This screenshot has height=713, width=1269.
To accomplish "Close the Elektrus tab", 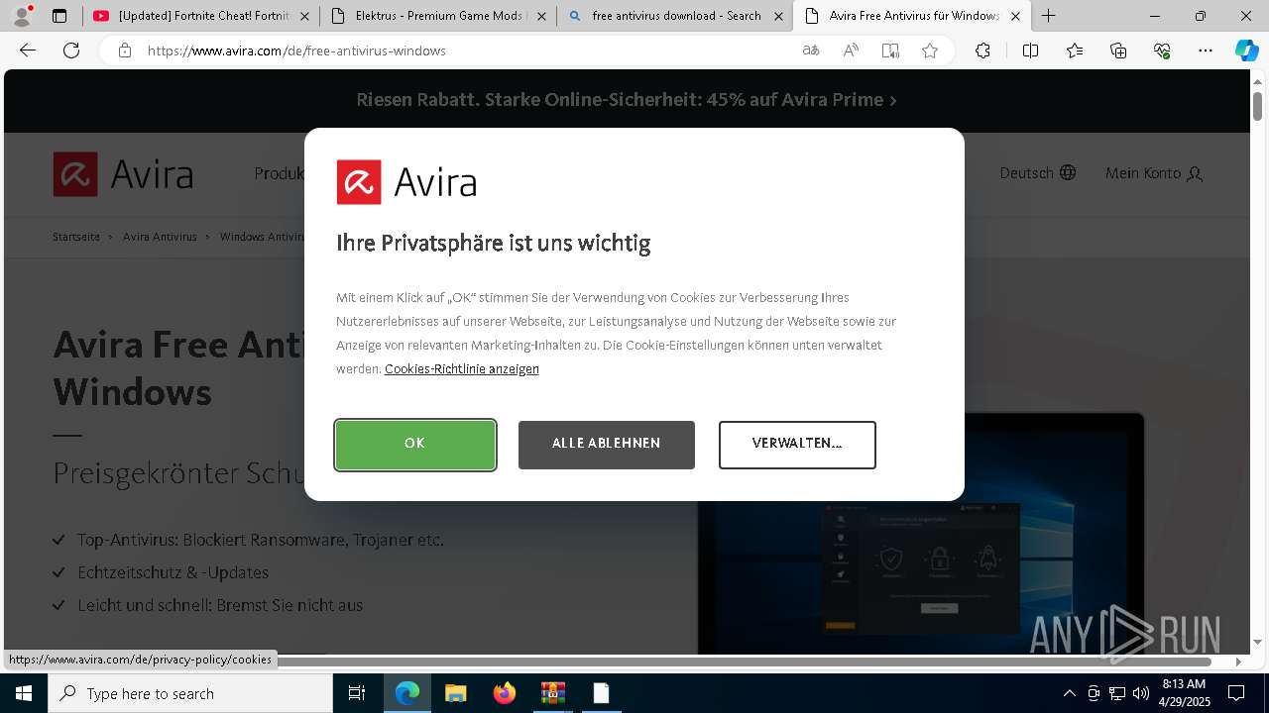I will 541,16.
